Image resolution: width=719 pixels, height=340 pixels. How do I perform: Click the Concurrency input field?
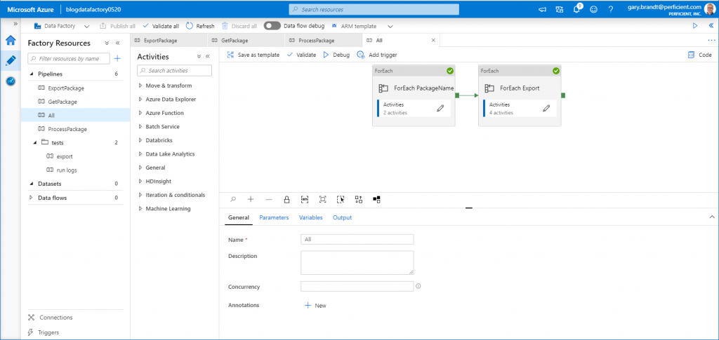click(357, 287)
